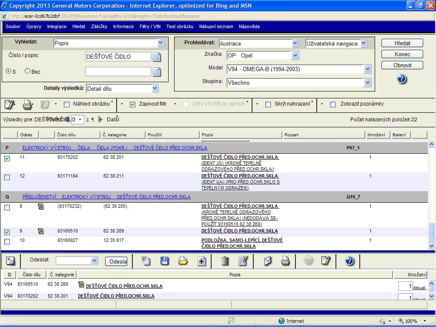This screenshot has width=436, height=327.
Task: Open the Model dropdown showing V94 - OMEGA-B
Action: pyautogui.click(x=367, y=69)
